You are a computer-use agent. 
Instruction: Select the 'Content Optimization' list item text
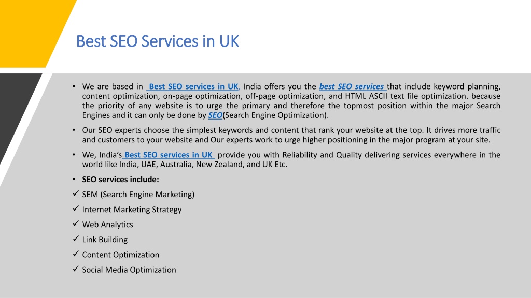(x=120, y=255)
